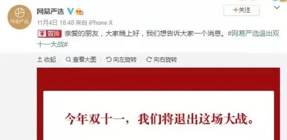
Task: Open the 网易严选 username link
Action: 50,12
